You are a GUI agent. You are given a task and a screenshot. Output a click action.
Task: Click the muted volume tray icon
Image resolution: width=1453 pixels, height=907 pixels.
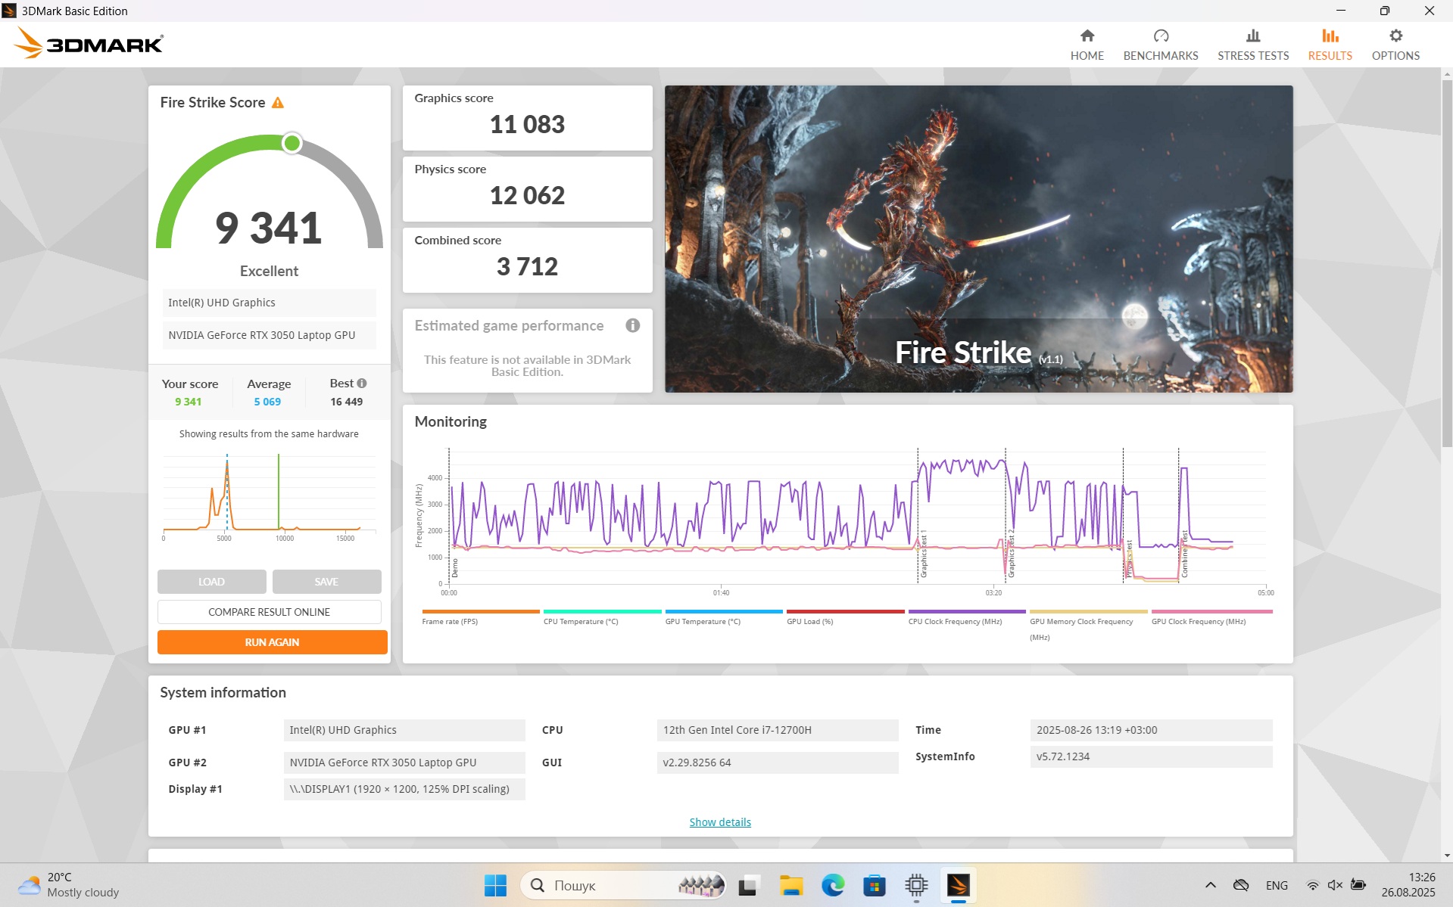[x=1335, y=885]
